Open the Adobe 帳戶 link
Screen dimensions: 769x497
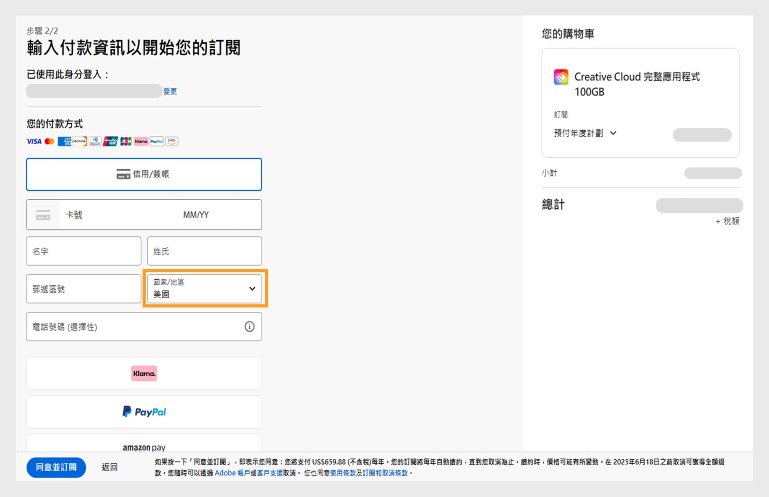(x=232, y=473)
